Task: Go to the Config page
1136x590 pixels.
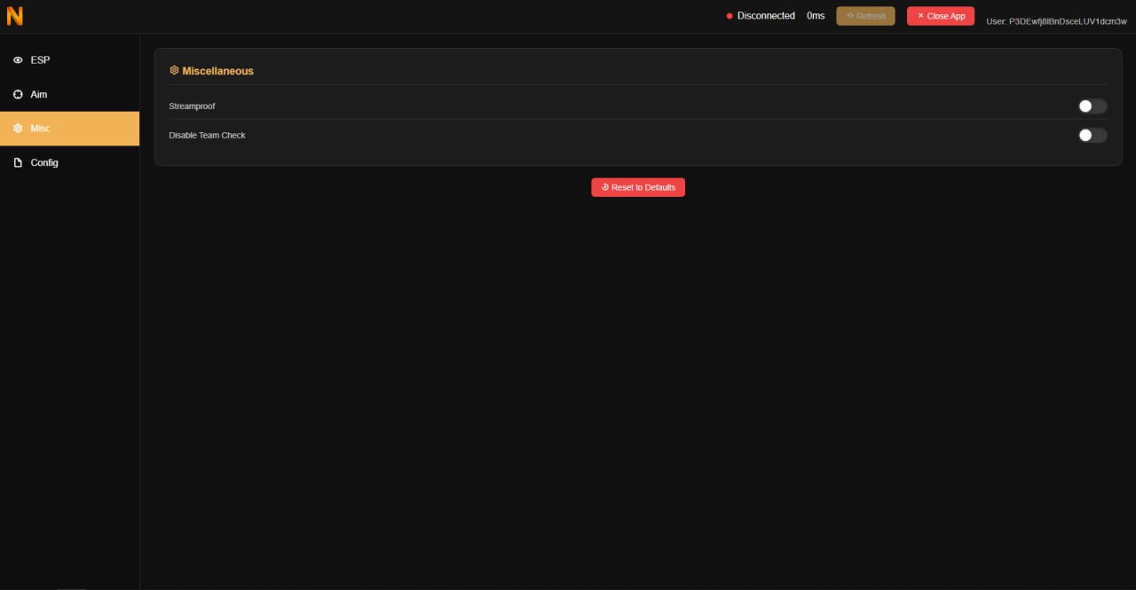Action: pyautogui.click(x=44, y=163)
